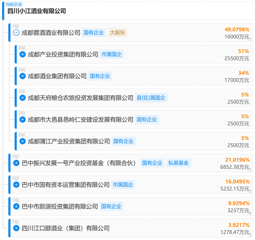This screenshot has height=240, width=255.
Task: Click the plus icon beside 巴中市国有资本运营集团有限公司
Action: coord(16,185)
